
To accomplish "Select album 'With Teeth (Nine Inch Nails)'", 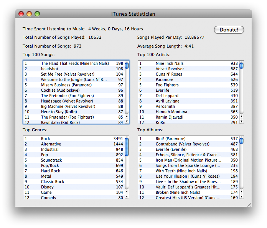I will tap(189, 171).
